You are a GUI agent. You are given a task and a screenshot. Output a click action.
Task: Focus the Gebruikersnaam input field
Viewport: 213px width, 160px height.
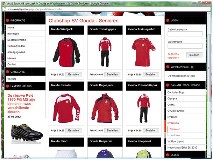coord(185,34)
